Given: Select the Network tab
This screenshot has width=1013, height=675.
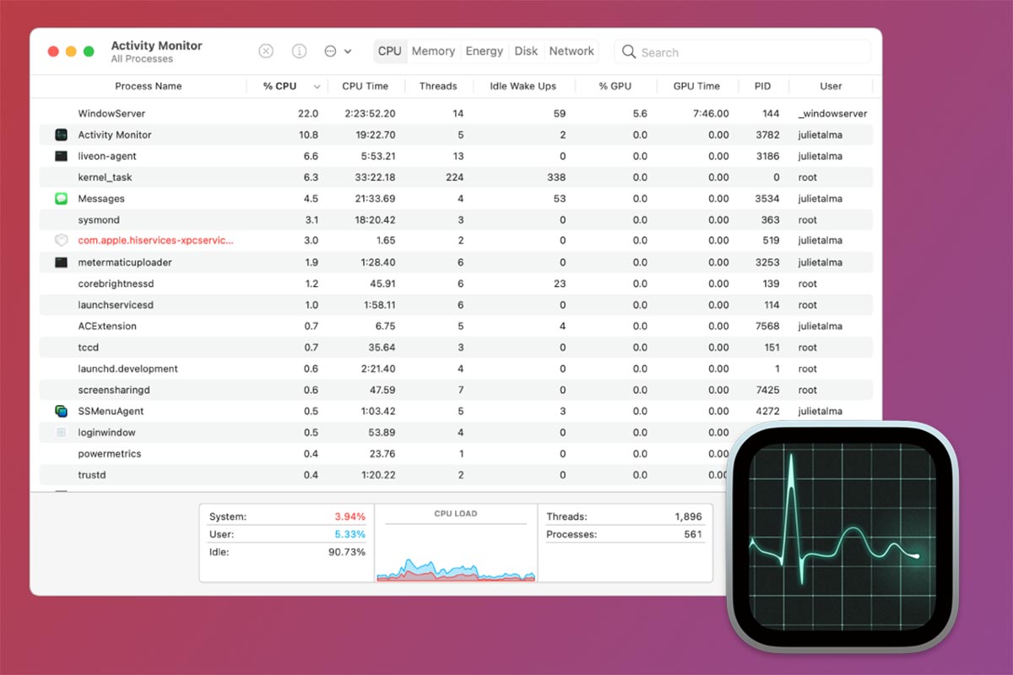Looking at the screenshot, I should (x=572, y=51).
